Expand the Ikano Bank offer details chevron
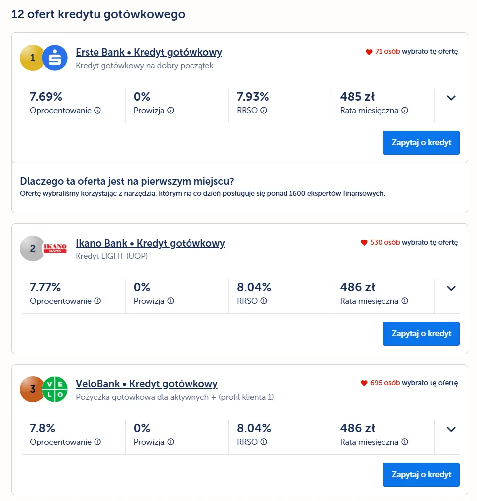The width and height of the screenshot is (477, 501). coord(451,288)
